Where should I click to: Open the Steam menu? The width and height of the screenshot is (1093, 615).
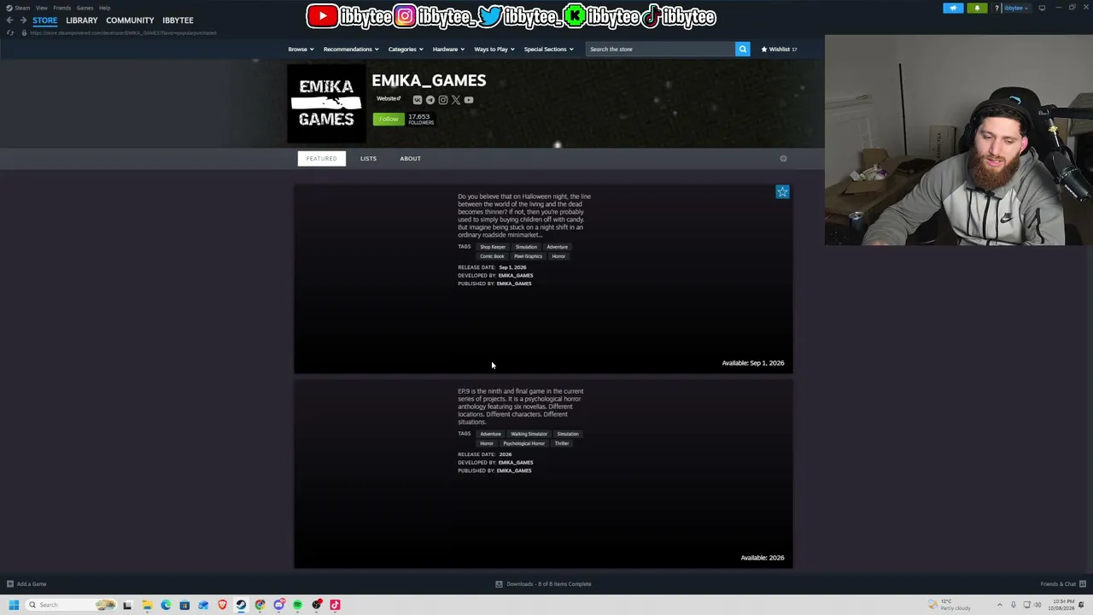coord(19,8)
